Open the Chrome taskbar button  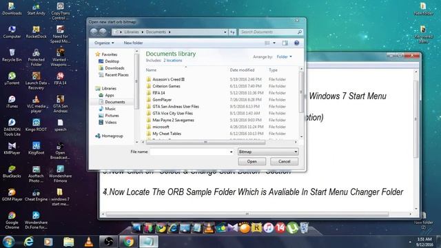click(x=129, y=242)
